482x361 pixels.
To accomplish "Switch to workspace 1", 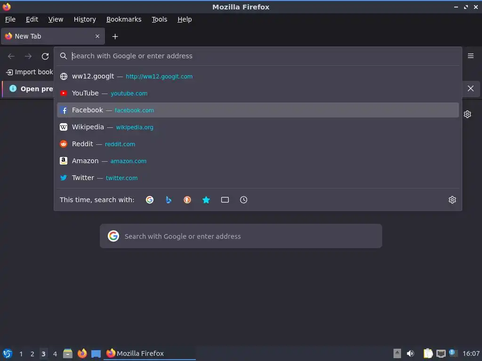I will pos(21,354).
